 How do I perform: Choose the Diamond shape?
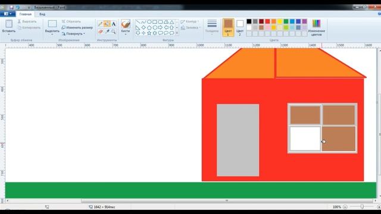(x=143, y=27)
